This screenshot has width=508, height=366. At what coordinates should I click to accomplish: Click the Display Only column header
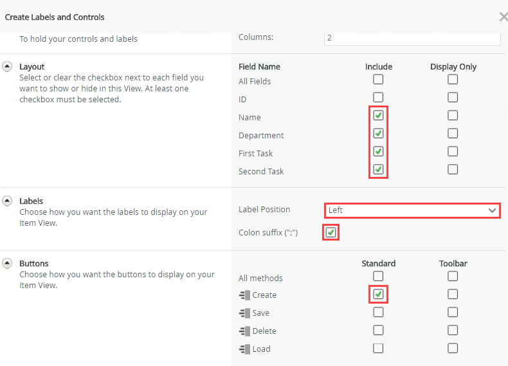coord(453,67)
